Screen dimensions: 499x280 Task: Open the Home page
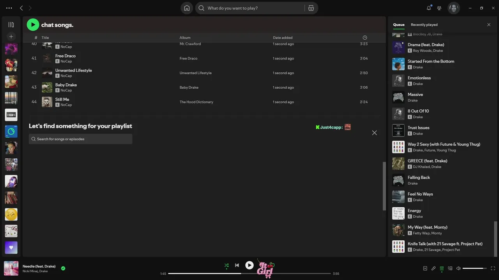(187, 8)
